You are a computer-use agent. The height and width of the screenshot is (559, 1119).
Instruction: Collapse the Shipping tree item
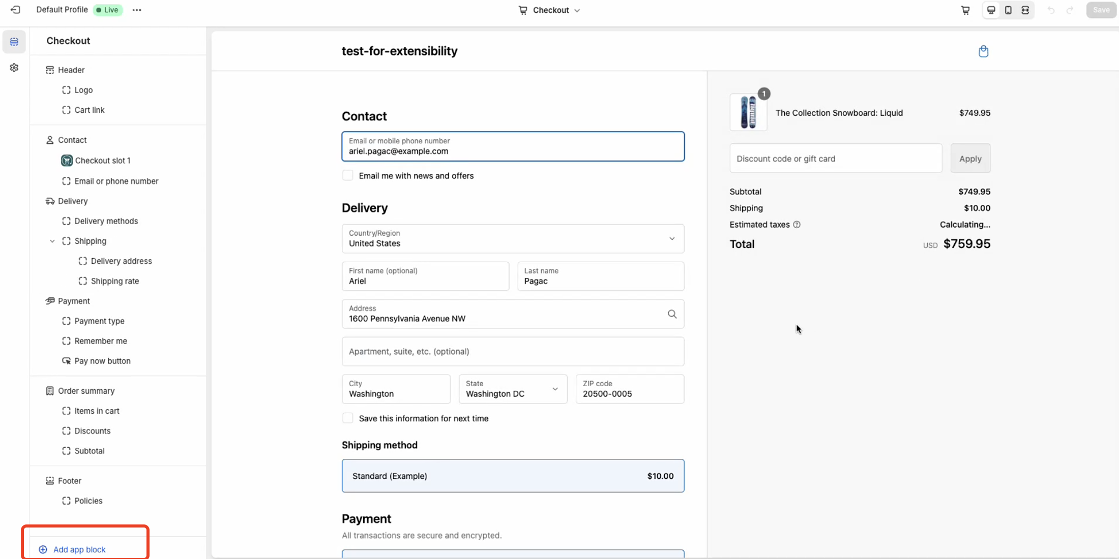[x=52, y=241]
